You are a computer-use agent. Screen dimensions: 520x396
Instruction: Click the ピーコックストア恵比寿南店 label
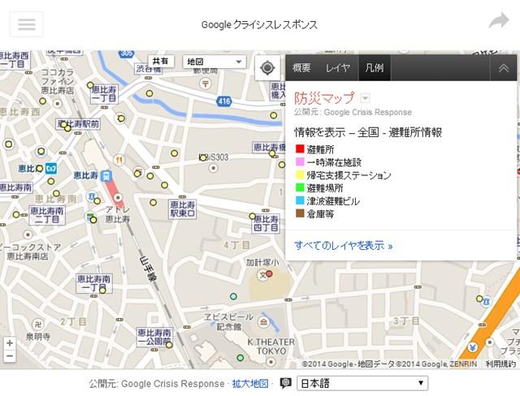coord(30,252)
